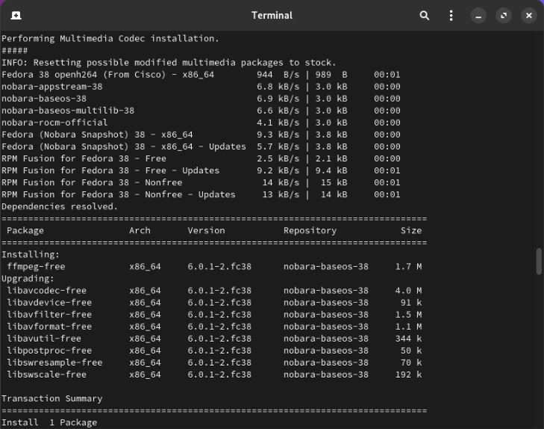Click the 'libswscale-free' package name
Screen dimensions: 544x429
pos(46,374)
